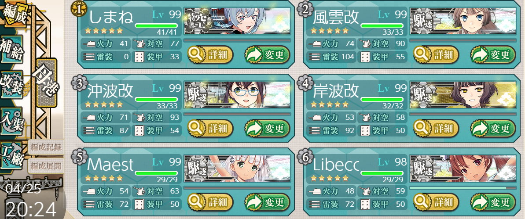Click しまね ship portrait banner

point(237,21)
